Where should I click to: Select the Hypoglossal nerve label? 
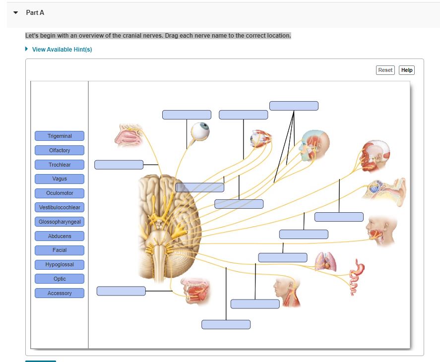pyautogui.click(x=60, y=264)
